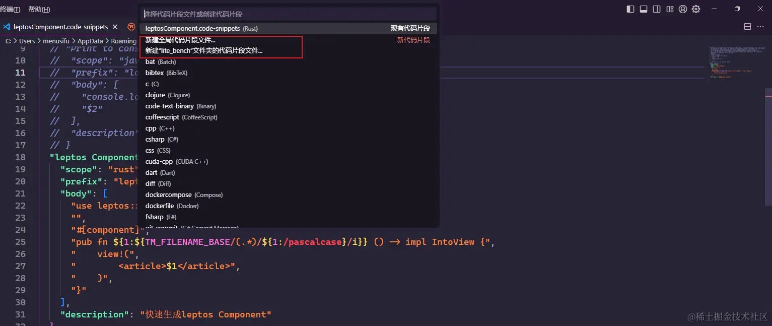Select the leptosComponent.code-snippets editor tab
The width and height of the screenshot is (772, 326).
pos(60,27)
